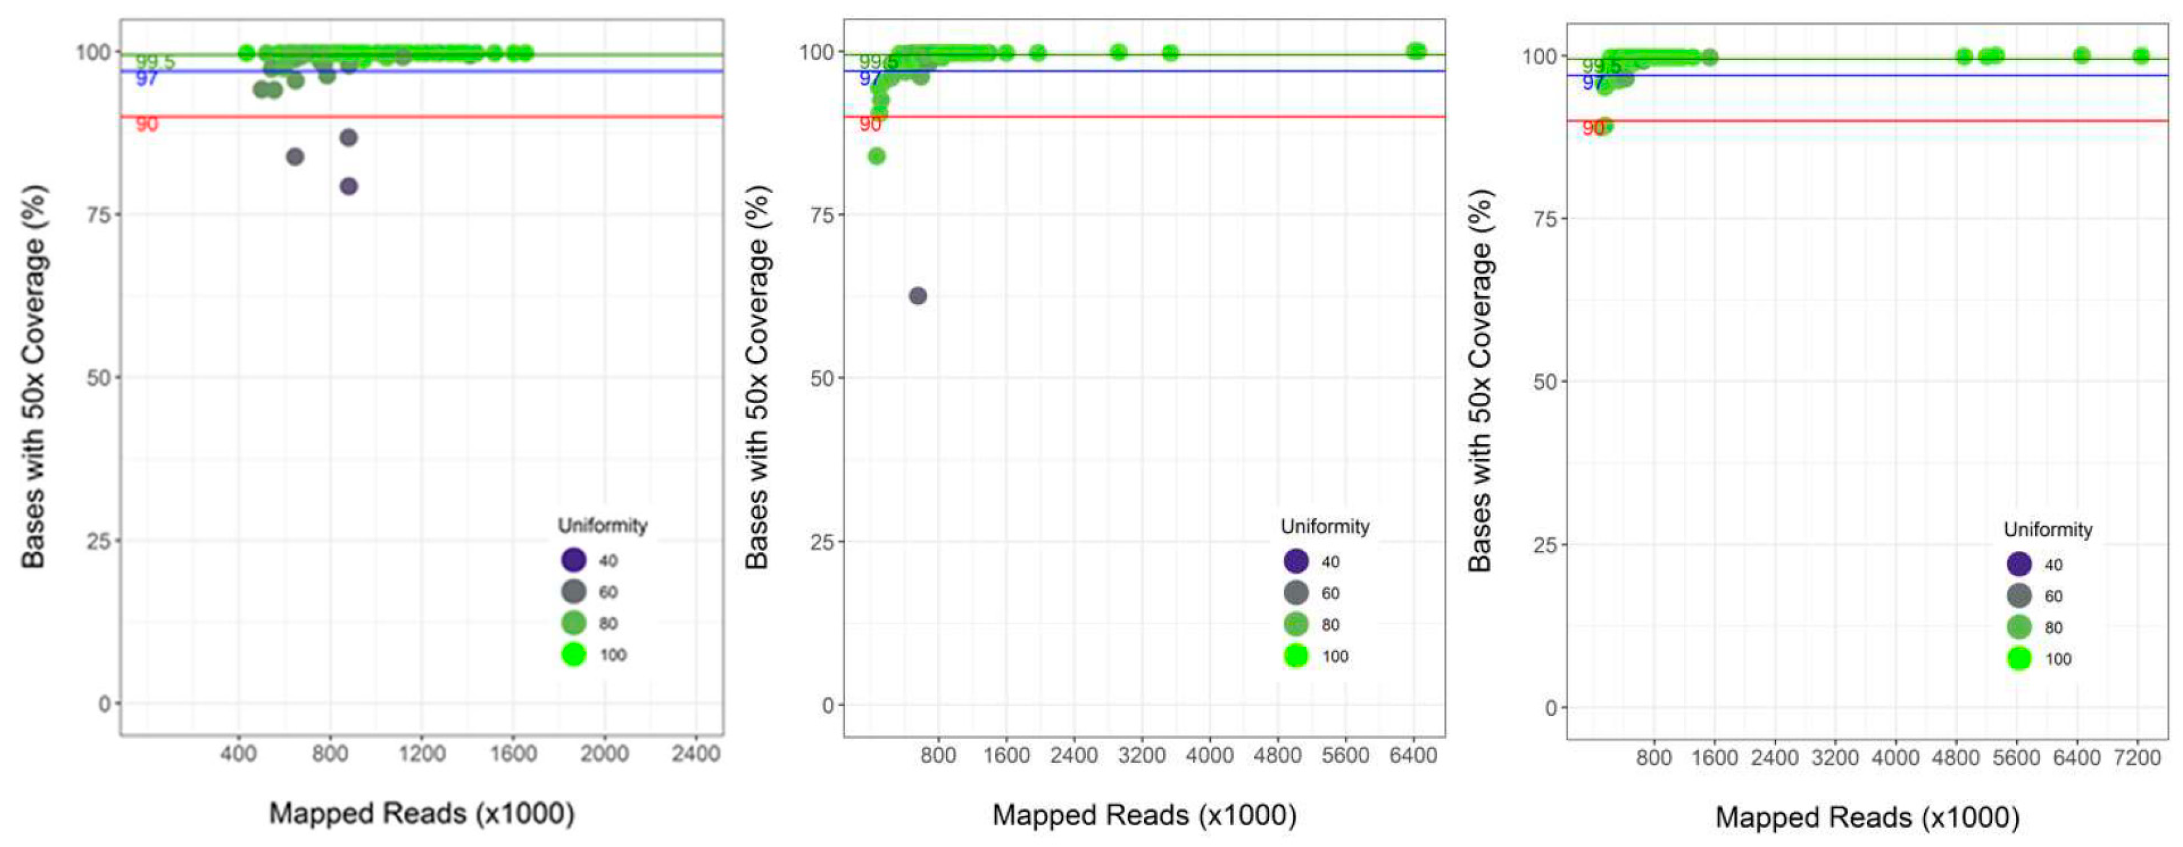Click the 75 y-axis tick label in left chart
The height and width of the screenshot is (847, 2183).
[98, 215]
